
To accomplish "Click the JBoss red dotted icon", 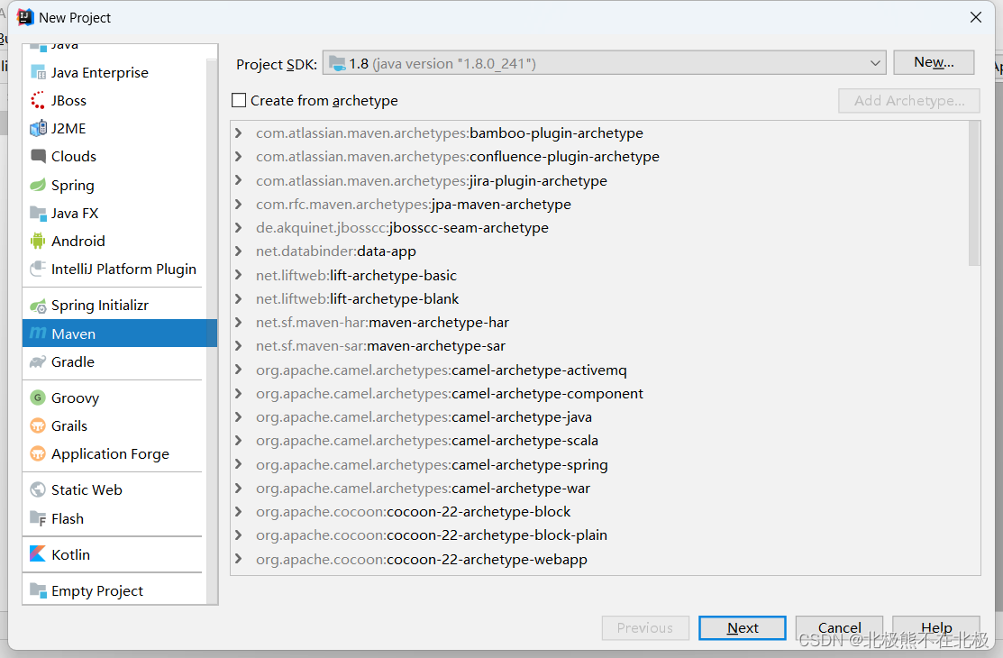I will click(x=38, y=100).
